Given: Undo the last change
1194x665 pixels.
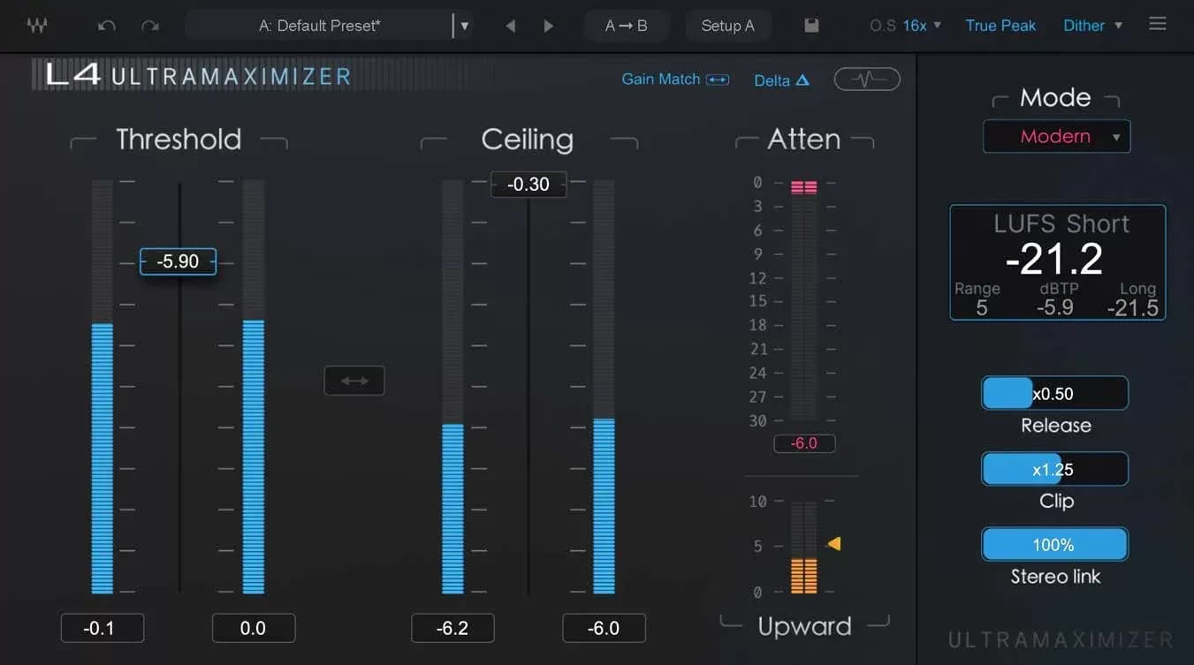Looking at the screenshot, I should [106, 26].
